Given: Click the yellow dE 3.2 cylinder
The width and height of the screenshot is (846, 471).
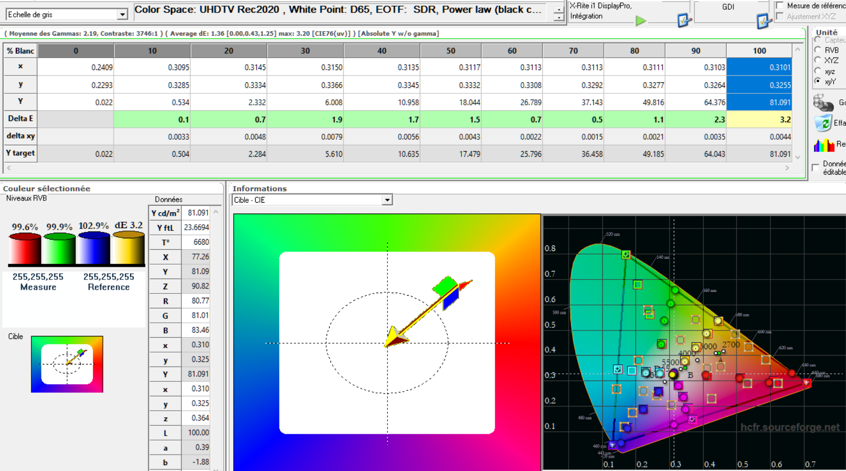Looking at the screenshot, I should tap(128, 248).
